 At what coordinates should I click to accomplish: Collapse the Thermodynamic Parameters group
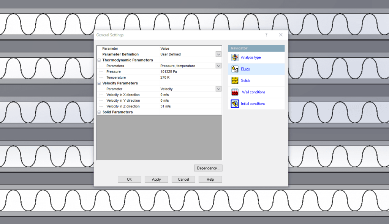click(99, 60)
